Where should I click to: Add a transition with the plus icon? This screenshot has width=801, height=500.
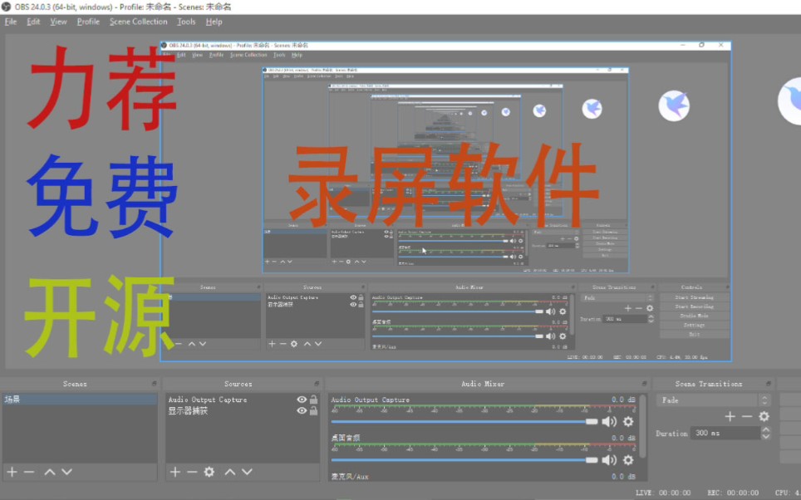point(730,414)
